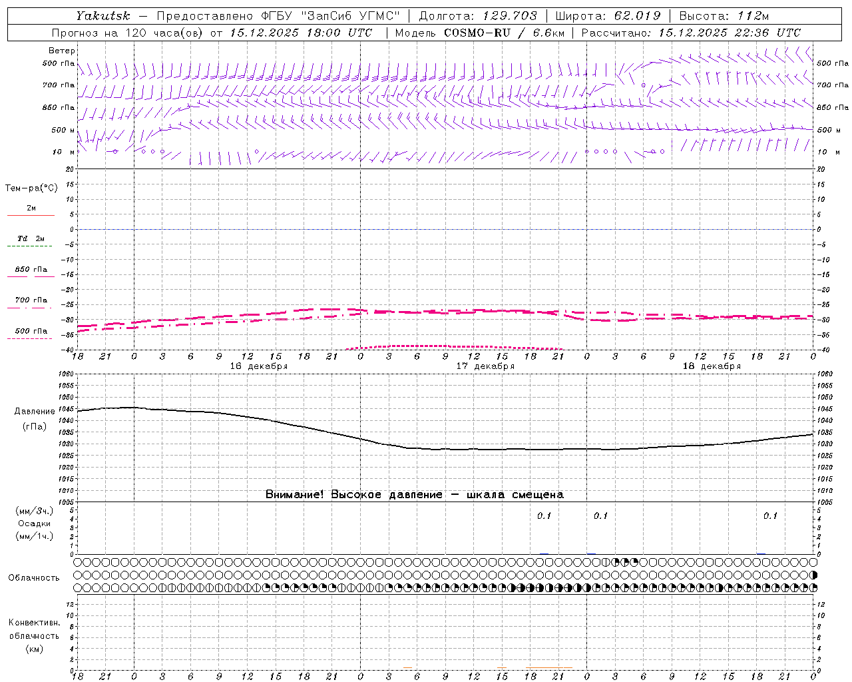Screen dimensions: 852x682
Task: Click the 'Тем-ра(°C)' temperature label
Action: [x=31, y=188]
